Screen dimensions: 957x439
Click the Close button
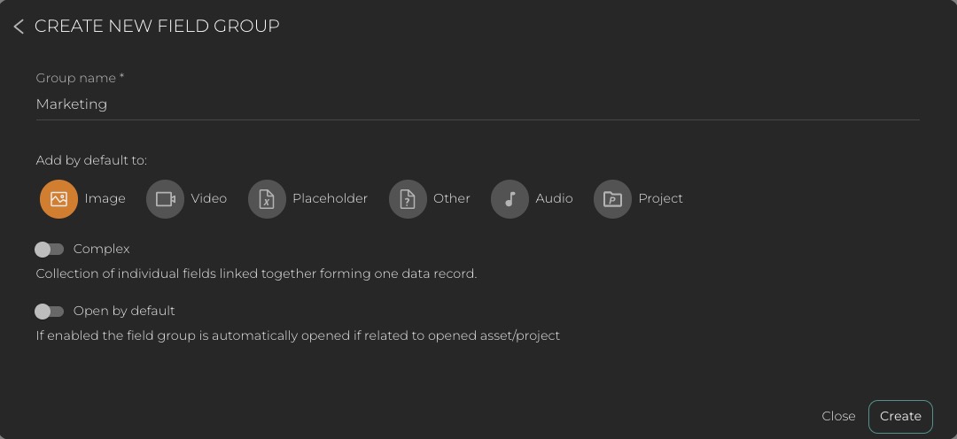pos(838,416)
